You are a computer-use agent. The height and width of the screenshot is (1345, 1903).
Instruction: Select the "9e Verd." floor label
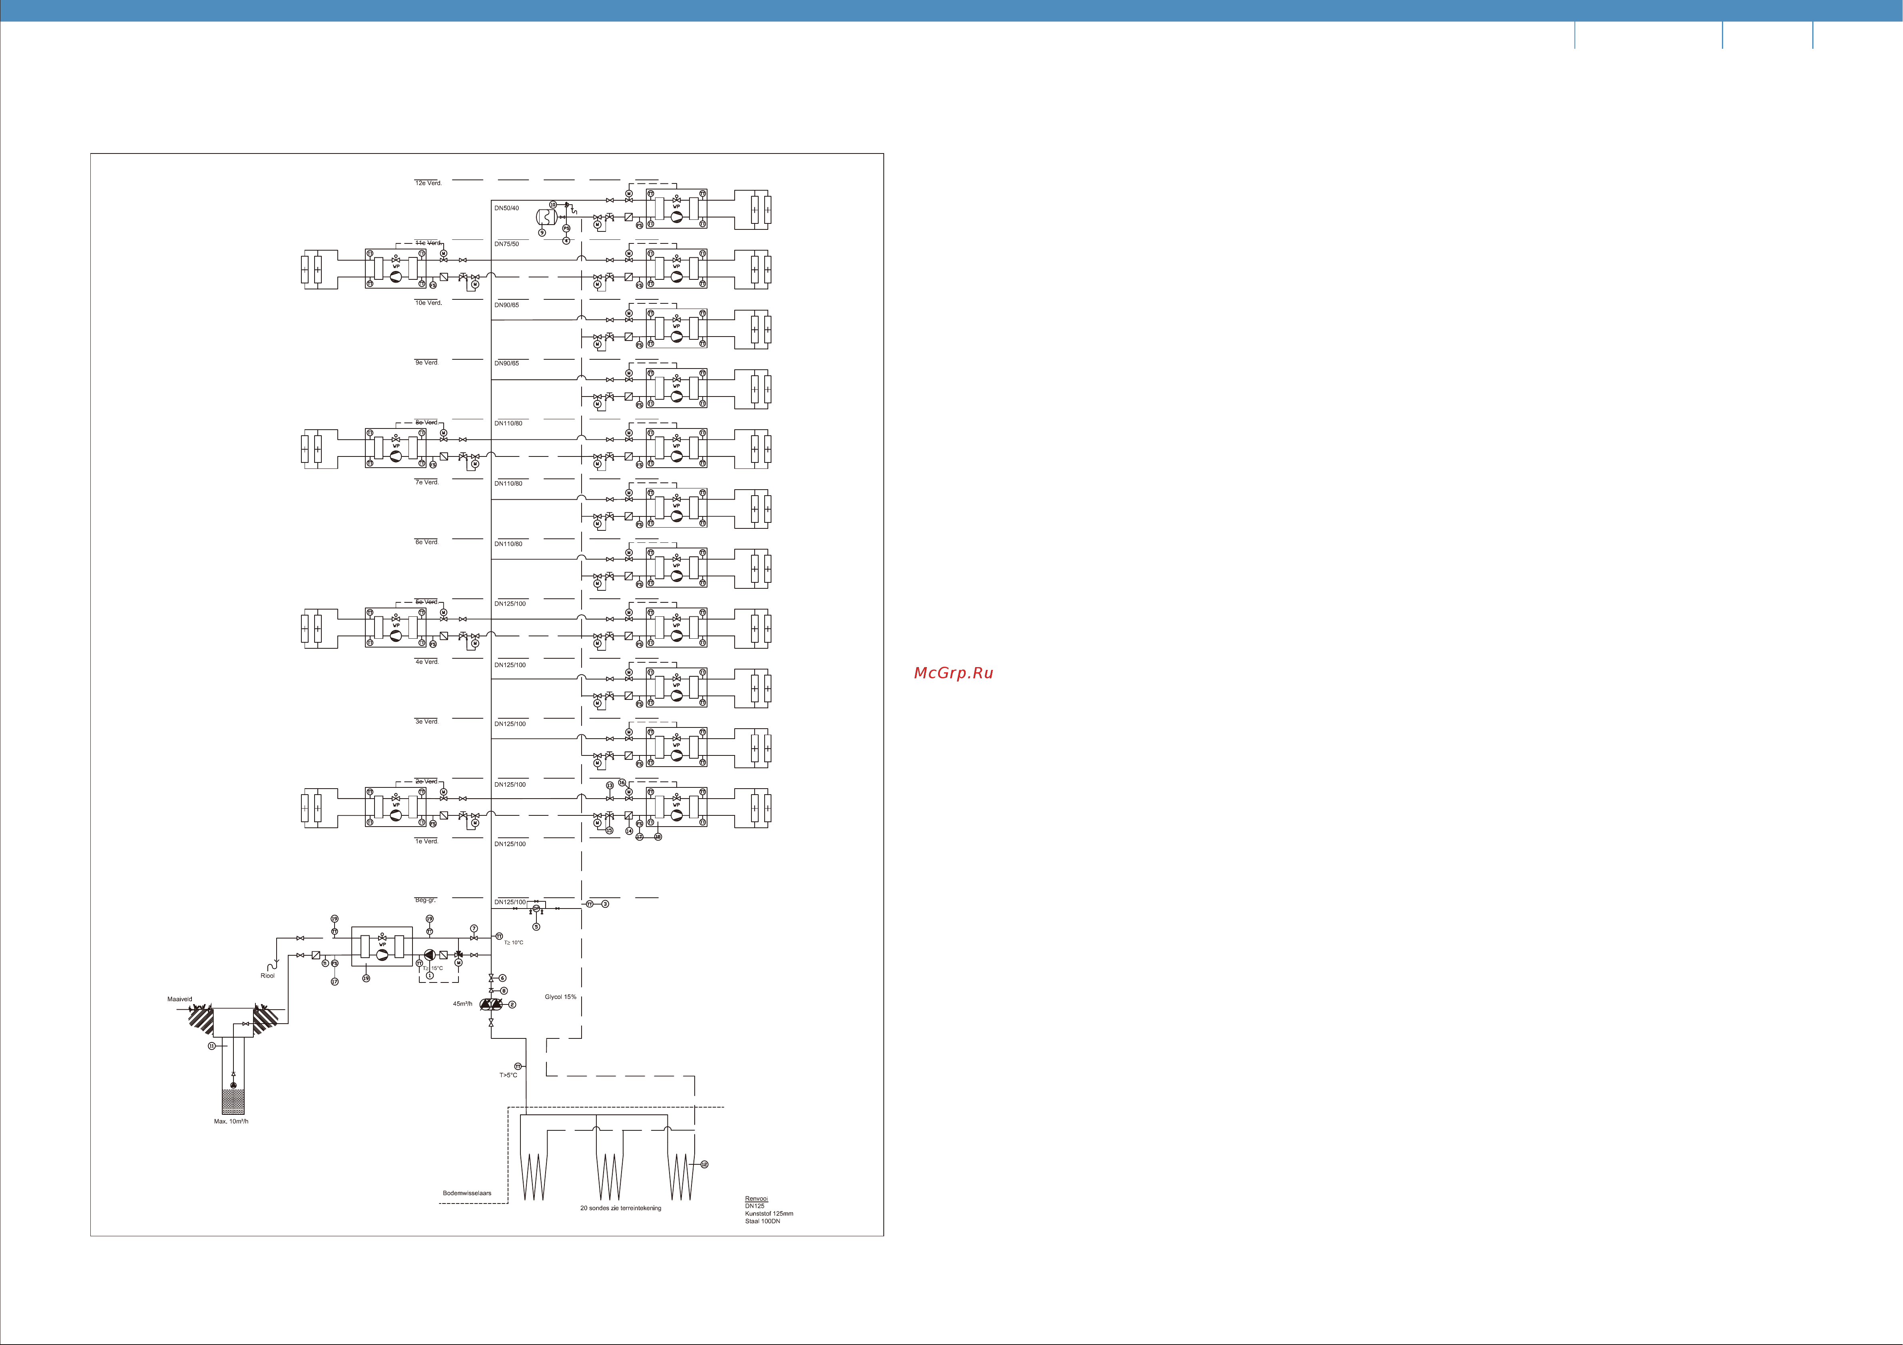point(427,362)
